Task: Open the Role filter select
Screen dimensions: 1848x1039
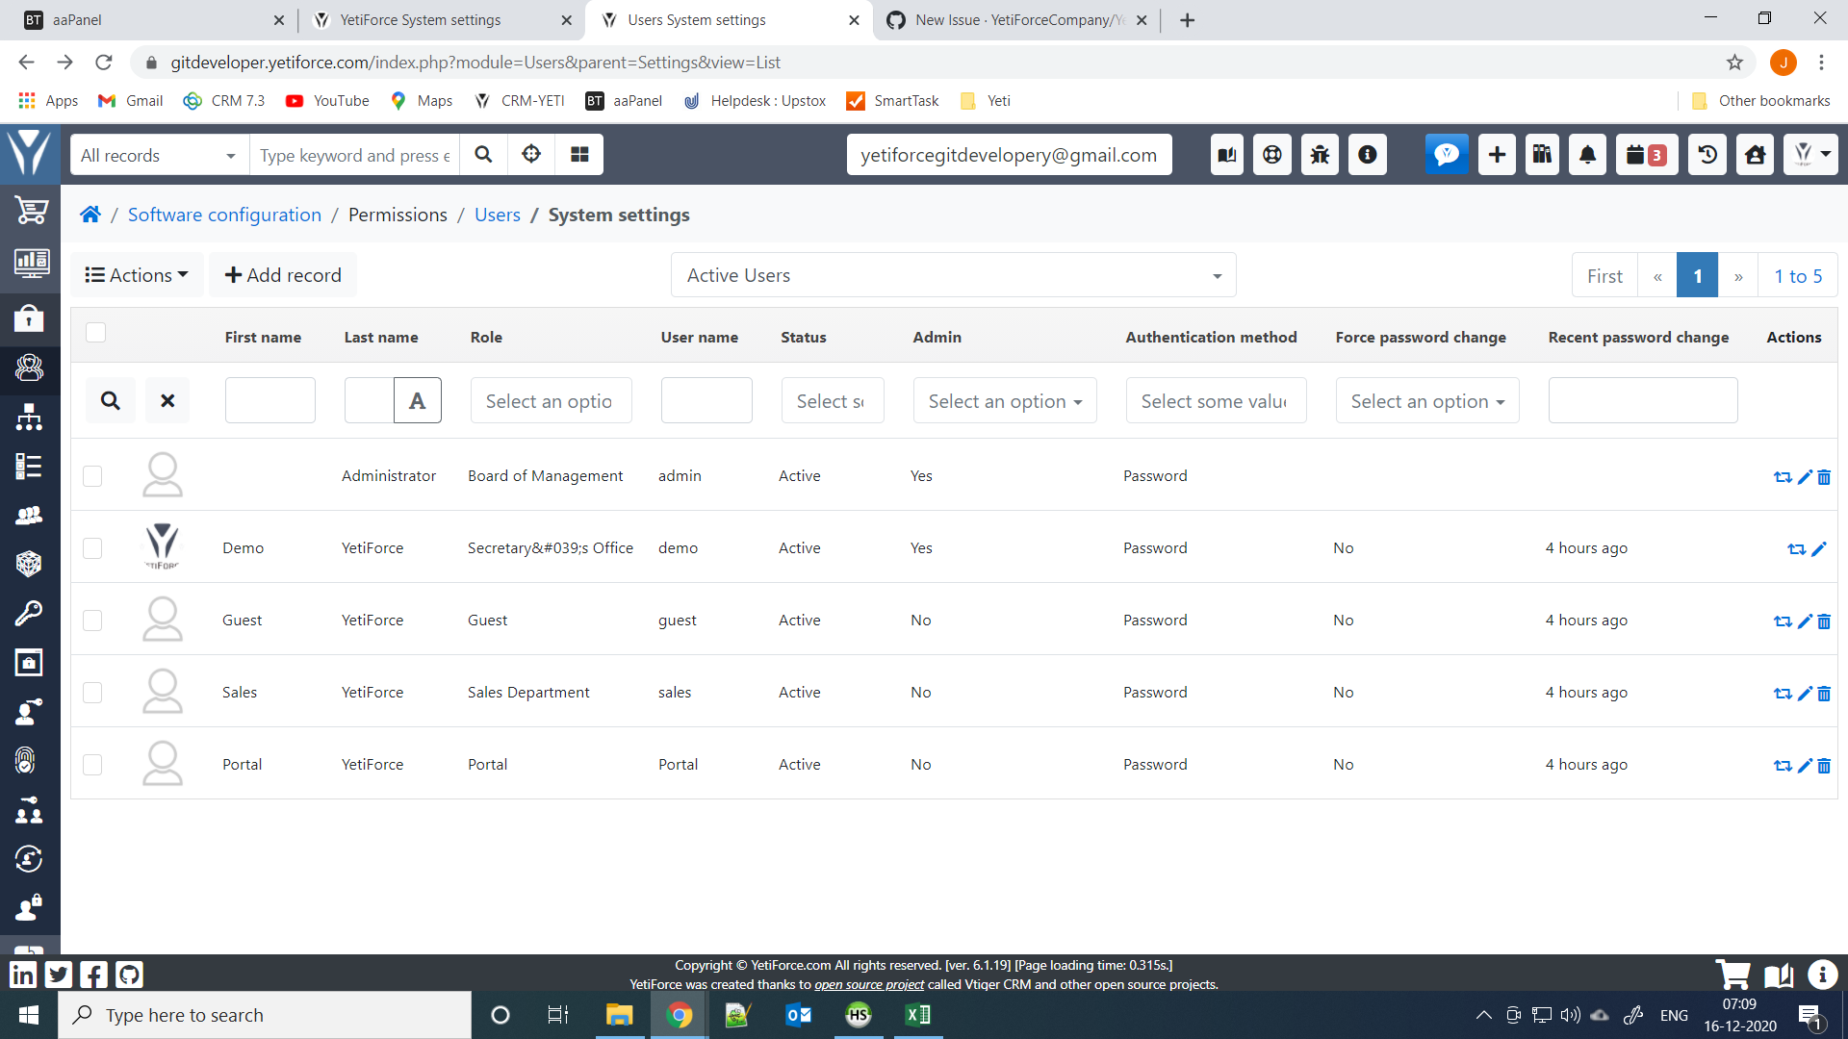Action: point(551,400)
